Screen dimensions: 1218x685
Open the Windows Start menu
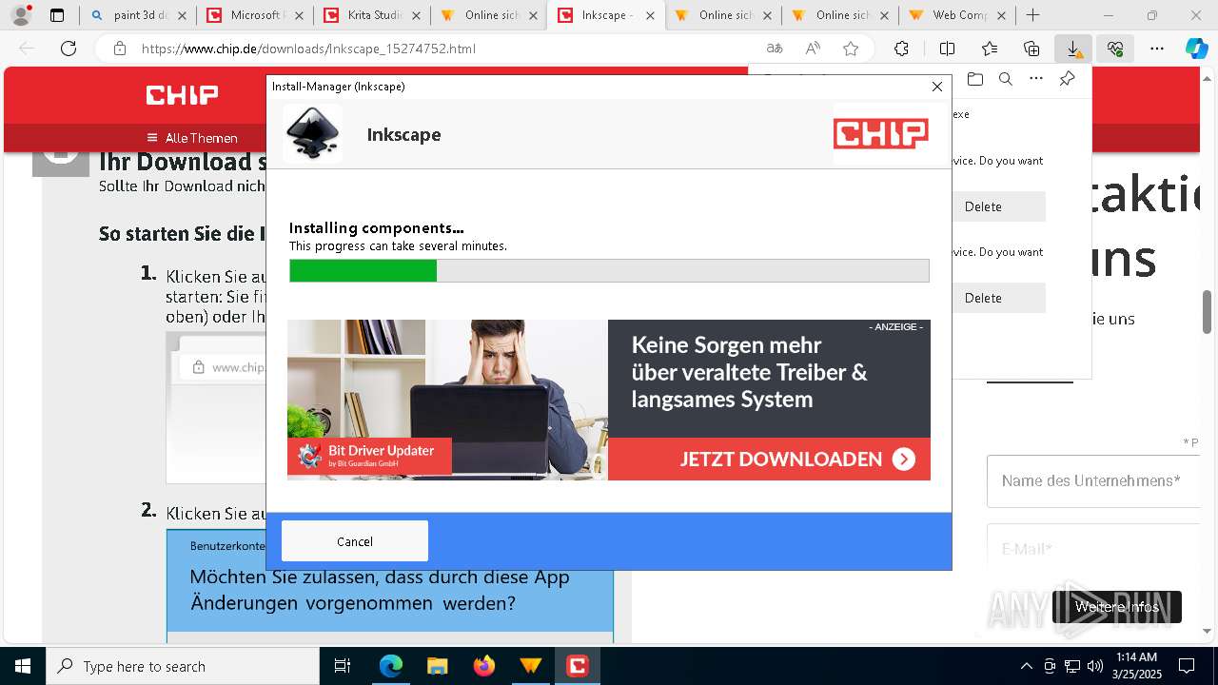[23, 666]
